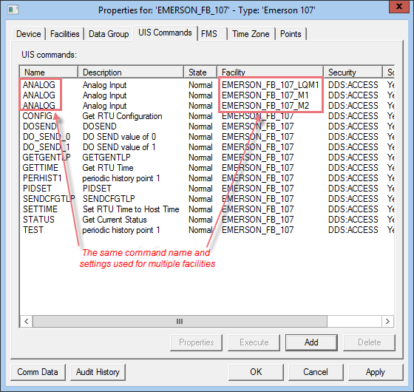Select the Data Group tab

click(109, 34)
